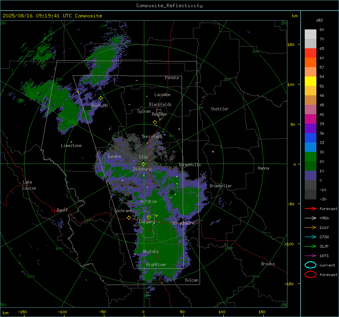Click the Ponoka town label
This screenshot has width=339, height=317.
[x=172, y=78]
